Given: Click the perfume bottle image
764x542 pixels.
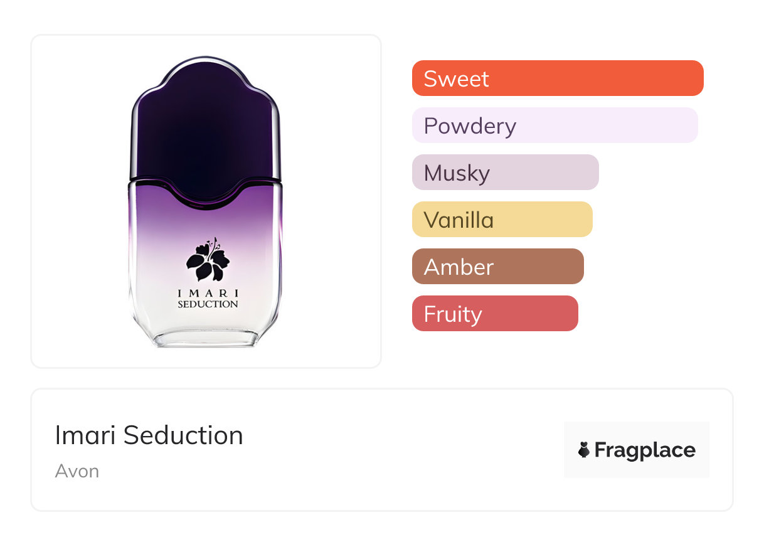Looking at the screenshot, I should (x=206, y=202).
